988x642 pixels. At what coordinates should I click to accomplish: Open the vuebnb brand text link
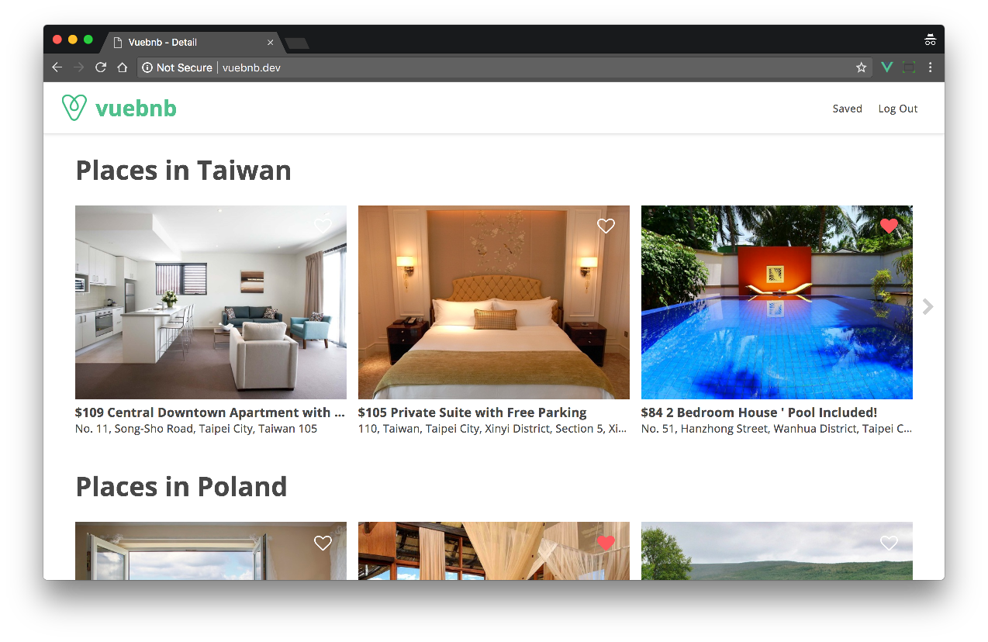click(x=136, y=109)
